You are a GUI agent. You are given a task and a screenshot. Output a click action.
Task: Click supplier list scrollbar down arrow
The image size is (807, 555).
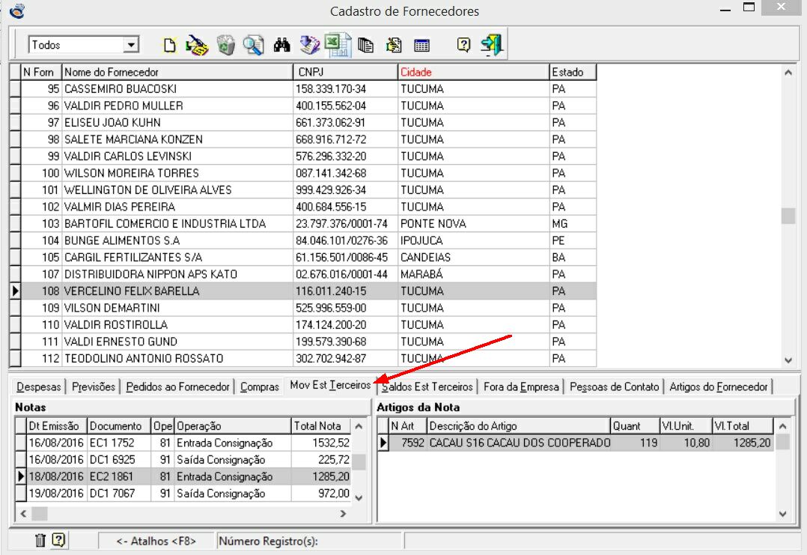point(788,360)
